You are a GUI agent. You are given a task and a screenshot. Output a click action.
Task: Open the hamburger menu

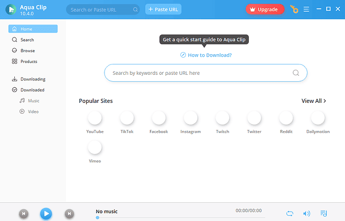[306, 9]
